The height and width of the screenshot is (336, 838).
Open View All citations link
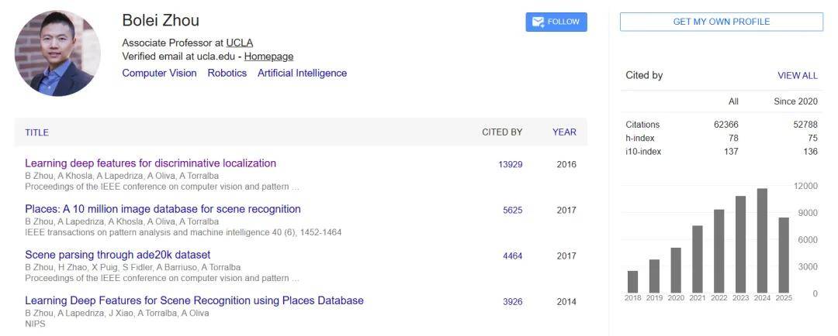[797, 76]
